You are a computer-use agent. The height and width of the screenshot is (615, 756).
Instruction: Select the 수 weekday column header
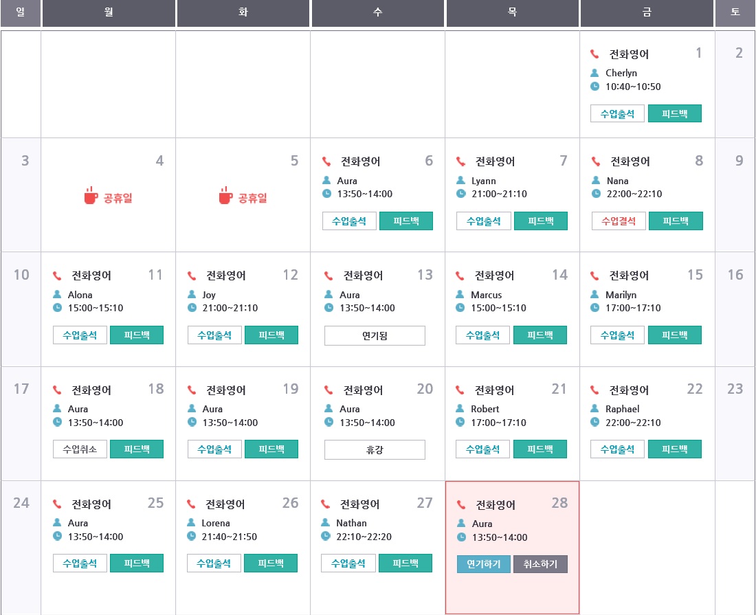click(377, 13)
